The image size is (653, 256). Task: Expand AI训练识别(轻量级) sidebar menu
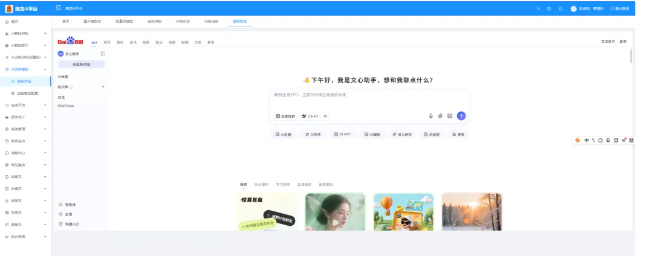[25, 57]
